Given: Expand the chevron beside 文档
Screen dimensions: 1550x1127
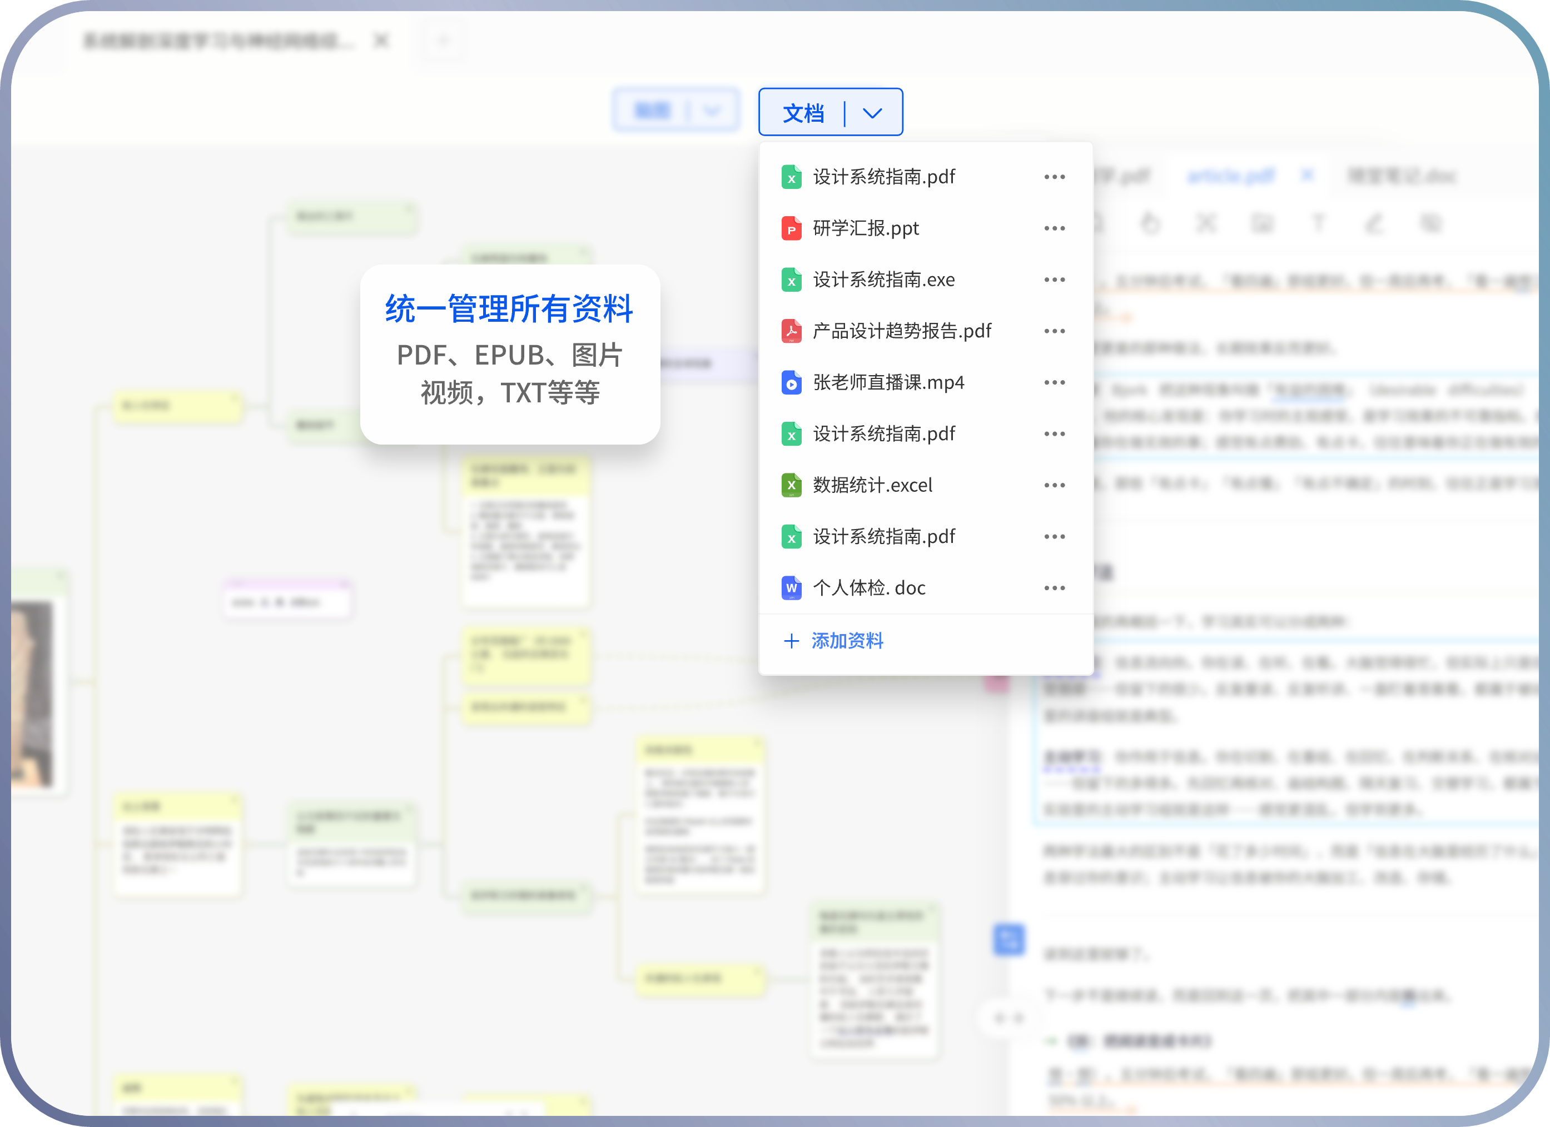Looking at the screenshot, I should coord(872,113).
